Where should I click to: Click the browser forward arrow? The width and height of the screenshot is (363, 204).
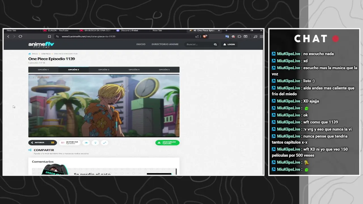pyautogui.click(x=14, y=37)
